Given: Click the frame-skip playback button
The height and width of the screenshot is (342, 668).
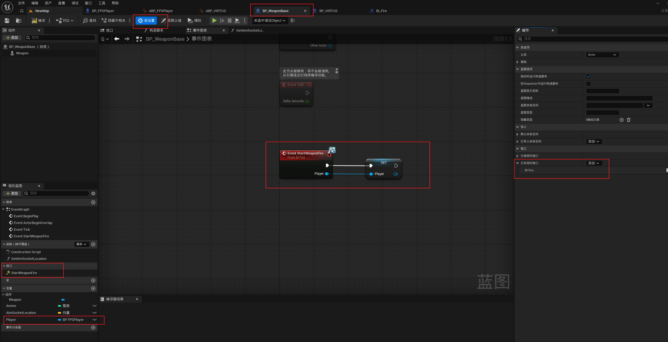Looking at the screenshot, I should pos(222,21).
